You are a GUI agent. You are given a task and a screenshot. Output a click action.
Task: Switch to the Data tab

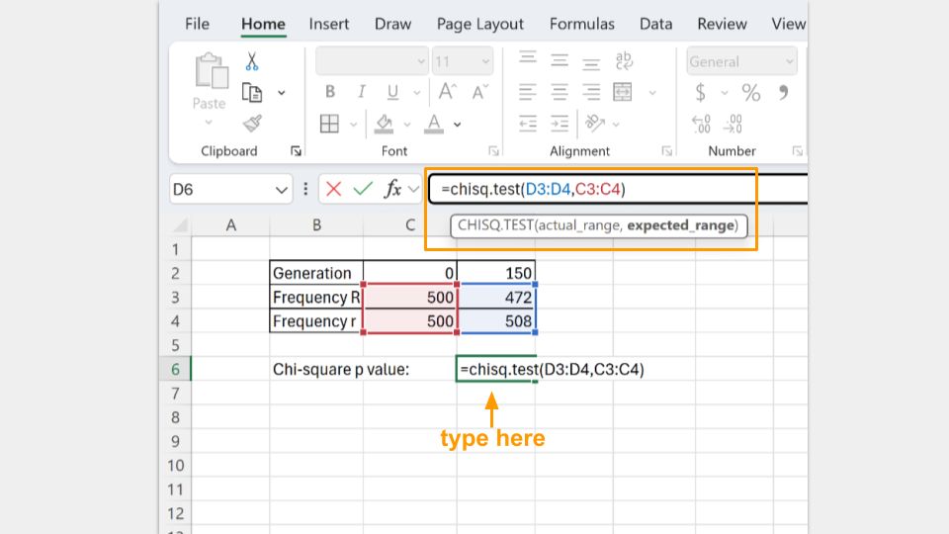[656, 24]
